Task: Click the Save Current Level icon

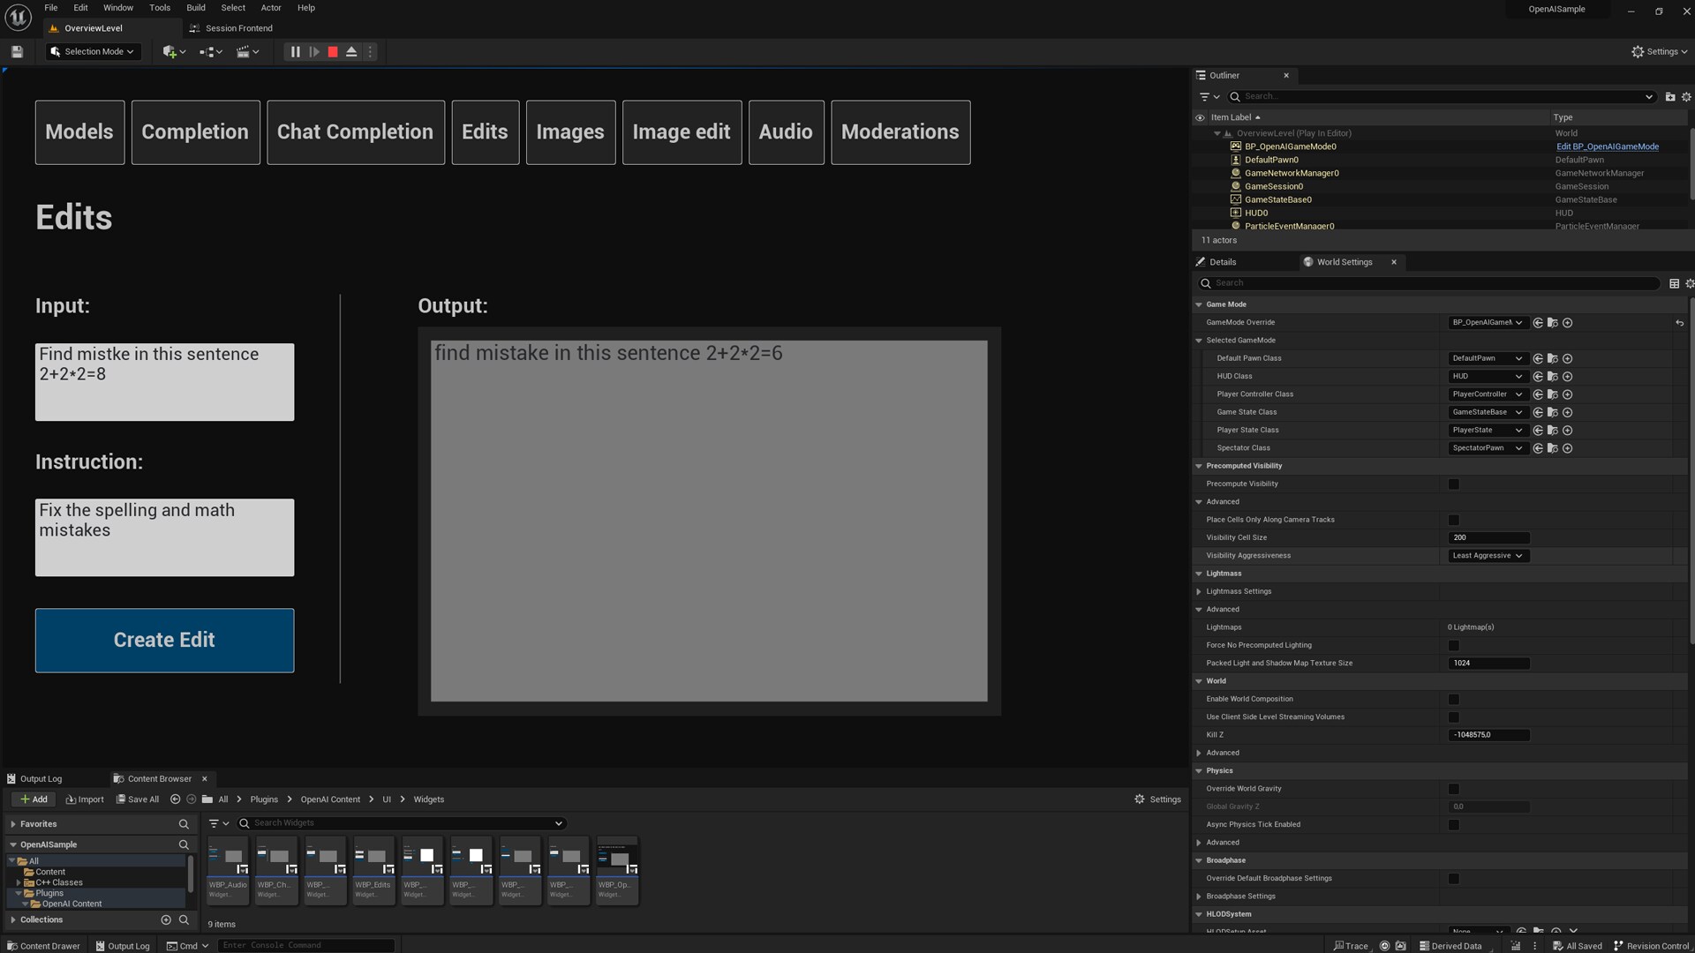Action: [16, 51]
